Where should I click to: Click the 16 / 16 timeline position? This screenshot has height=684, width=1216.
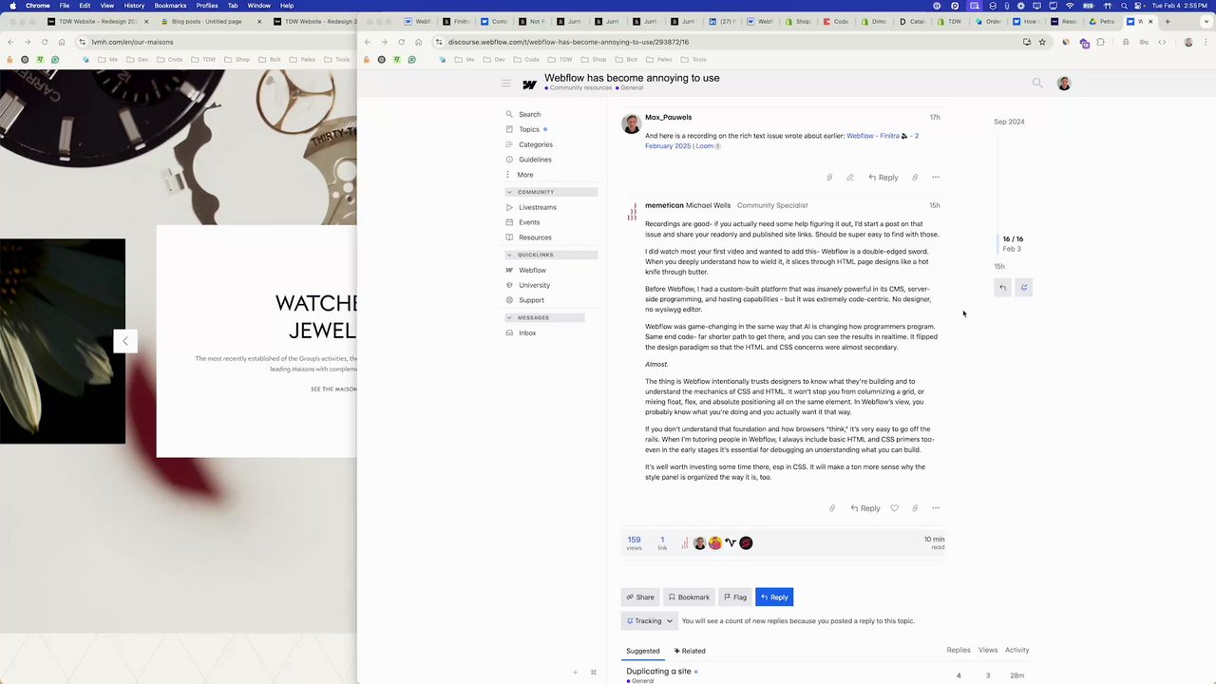(1013, 239)
